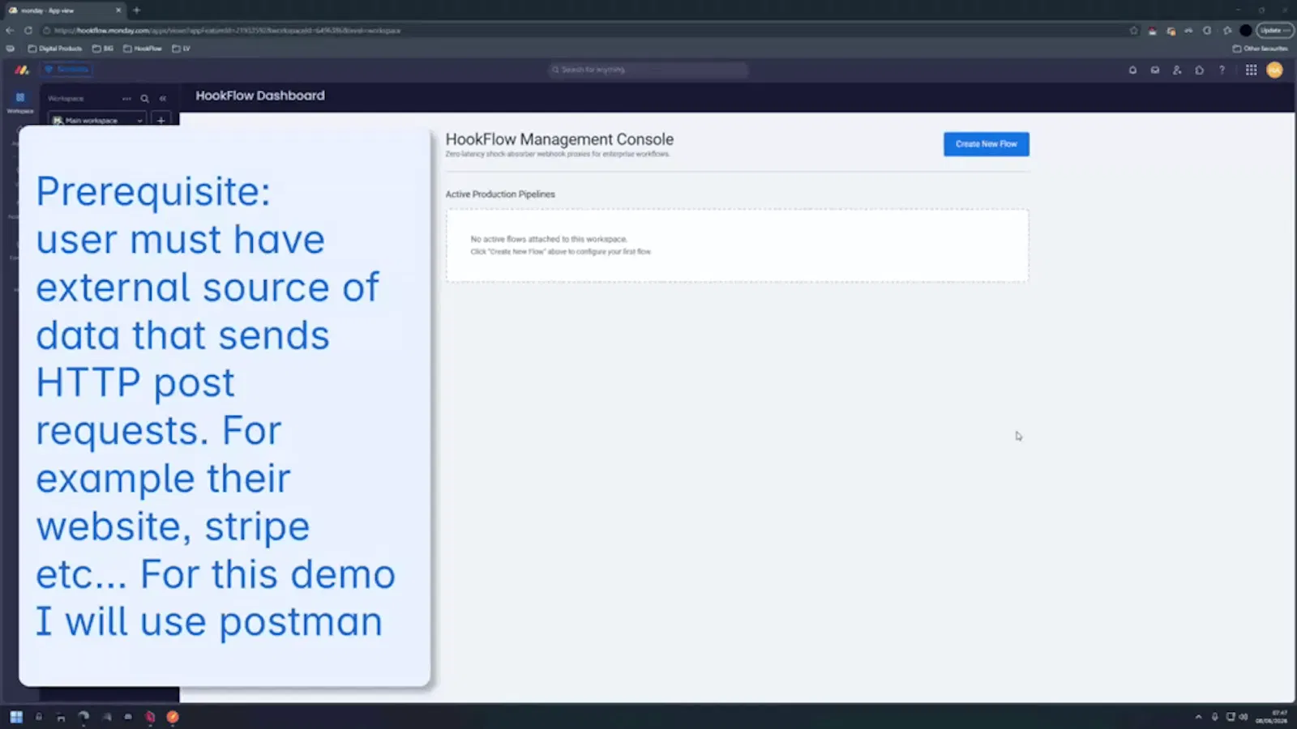Open Workspace three-dot options menu
The image size is (1297, 729).
(126, 98)
